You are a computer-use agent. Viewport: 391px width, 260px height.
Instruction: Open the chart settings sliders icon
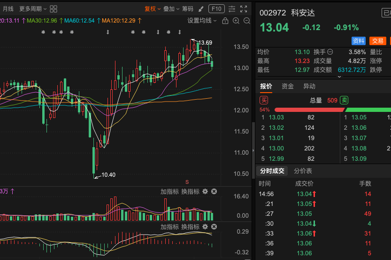pyautogui.click(x=232, y=9)
